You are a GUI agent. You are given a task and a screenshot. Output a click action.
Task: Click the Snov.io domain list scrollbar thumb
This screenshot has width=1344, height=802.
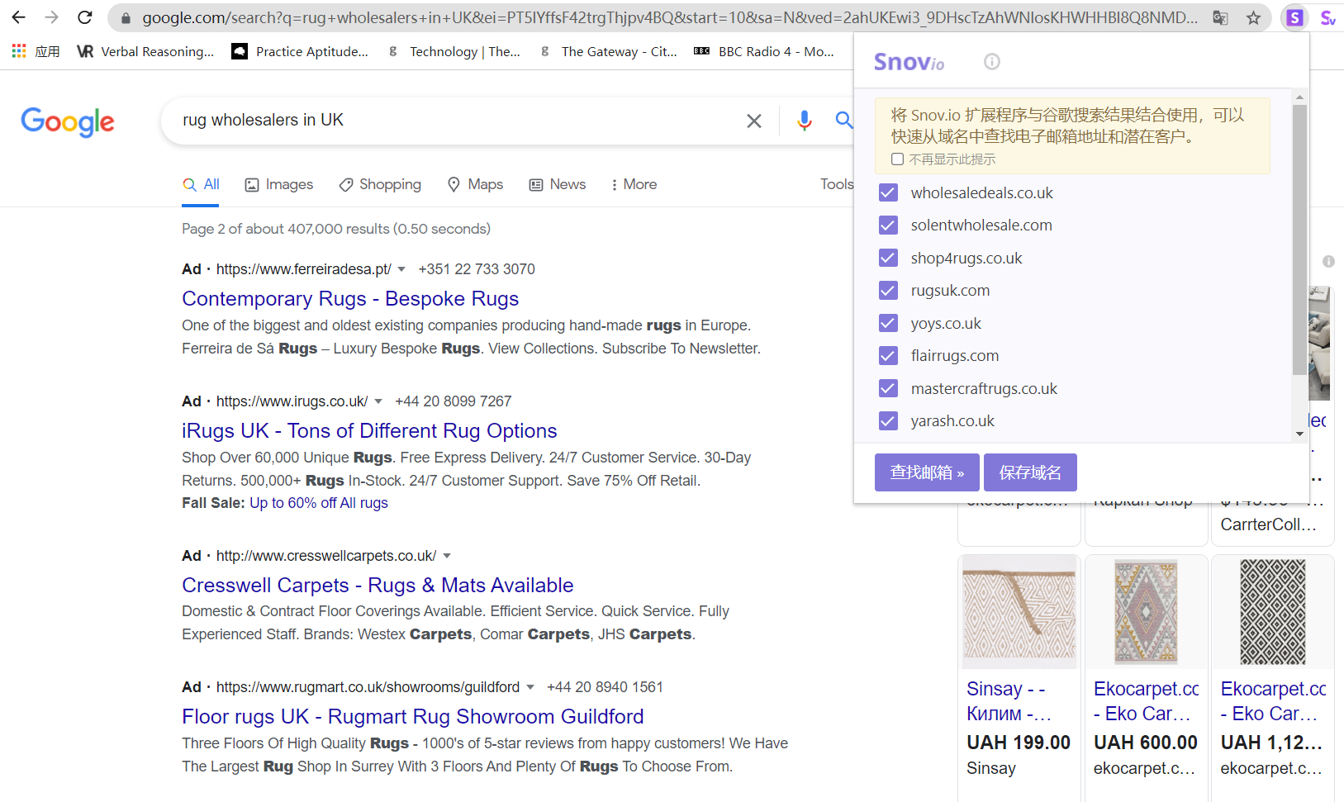click(x=1299, y=240)
